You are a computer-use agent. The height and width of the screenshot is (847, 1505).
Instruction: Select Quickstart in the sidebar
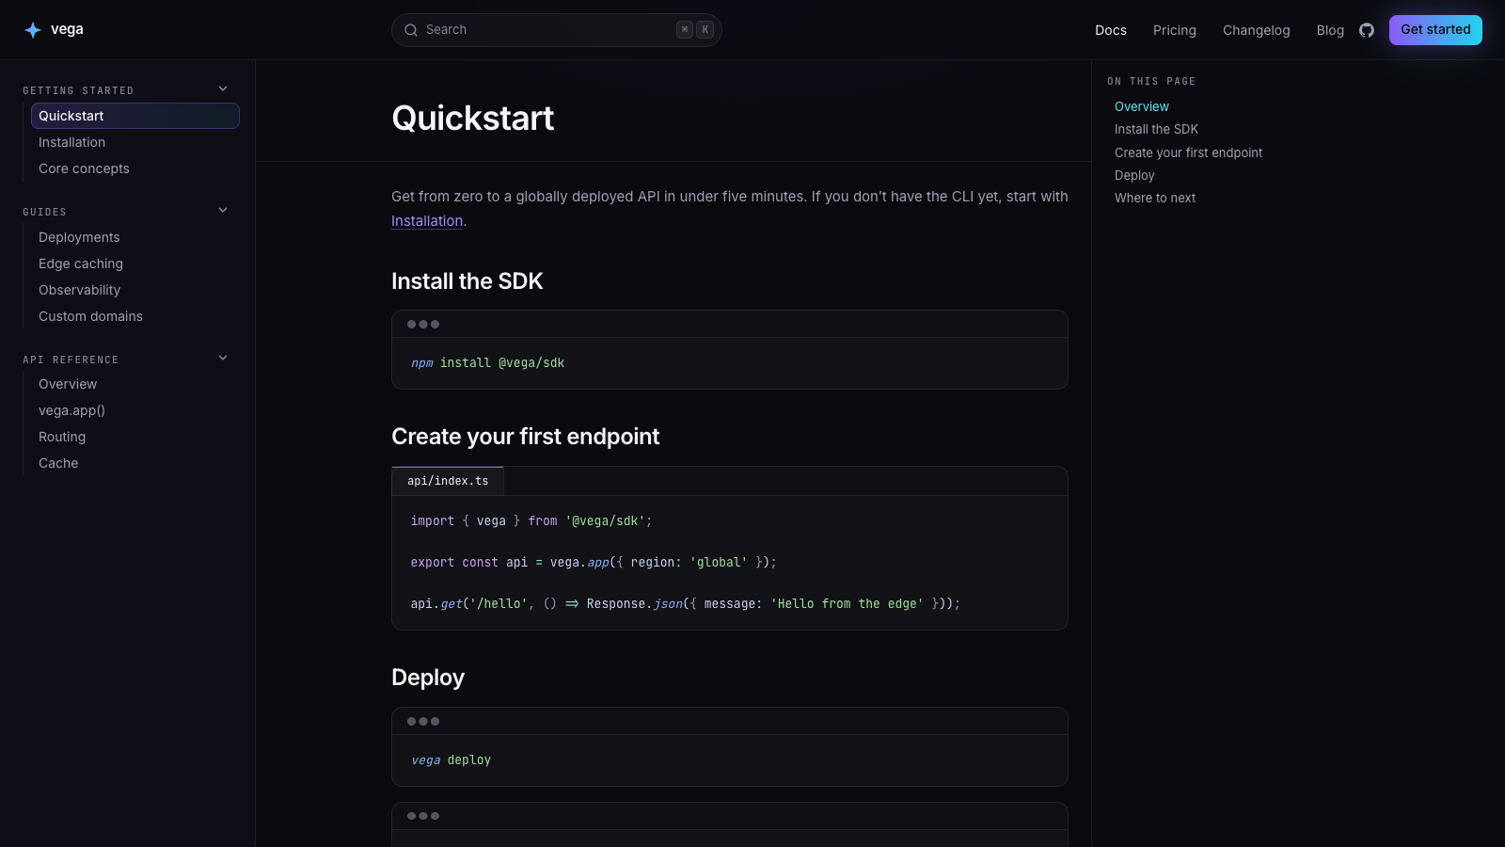tap(135, 116)
